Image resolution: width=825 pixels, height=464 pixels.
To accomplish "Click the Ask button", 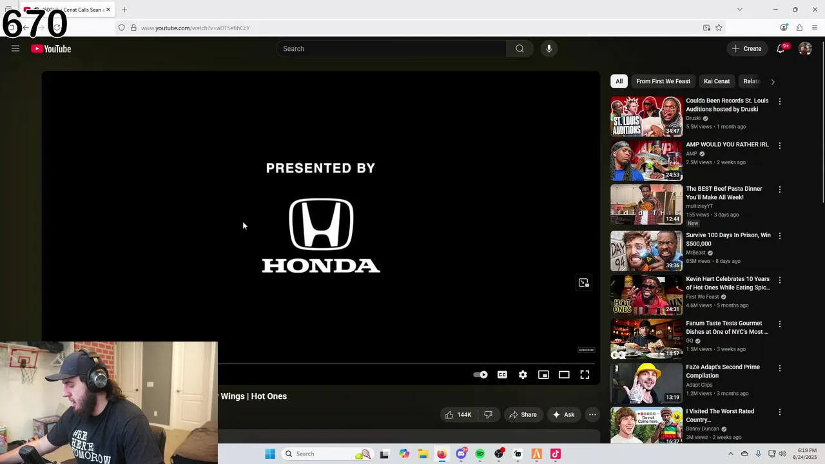I will pyautogui.click(x=563, y=414).
